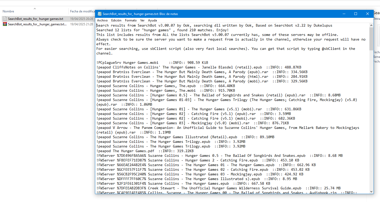The image size is (380, 202).
Task: Click the line 'Hunger Games, The.epub'
Action: 166,86
